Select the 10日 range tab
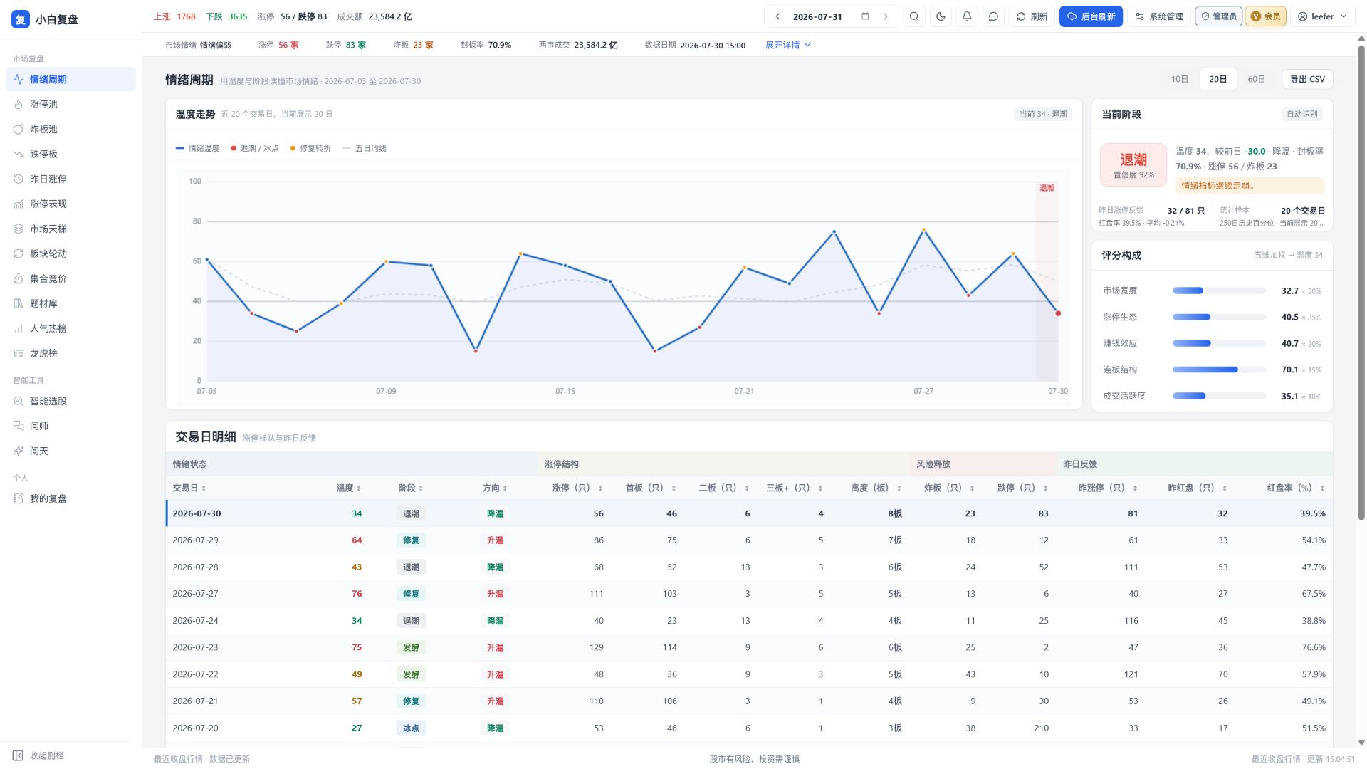The width and height of the screenshot is (1367, 769). (x=1179, y=79)
